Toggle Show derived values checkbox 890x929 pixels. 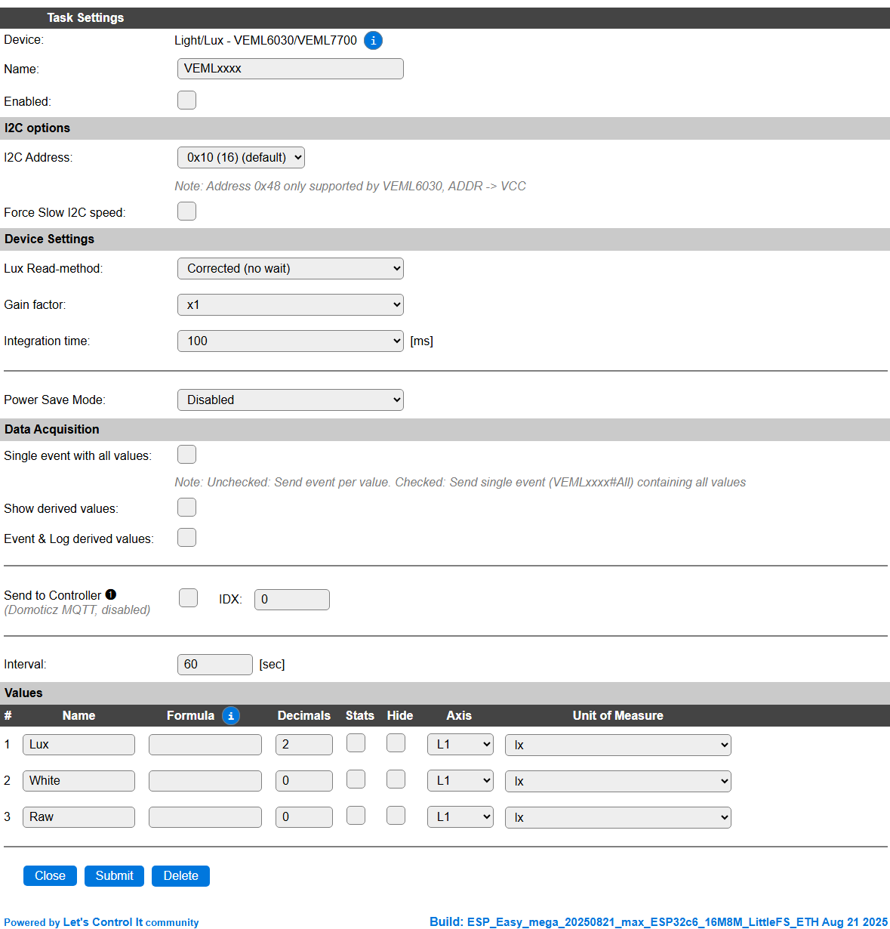click(x=187, y=508)
